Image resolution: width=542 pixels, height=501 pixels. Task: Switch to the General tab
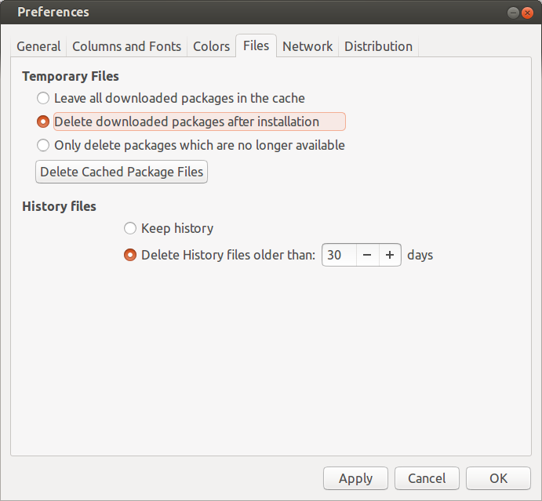click(38, 46)
